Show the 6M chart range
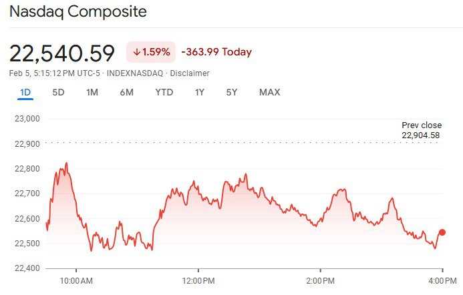 (127, 92)
